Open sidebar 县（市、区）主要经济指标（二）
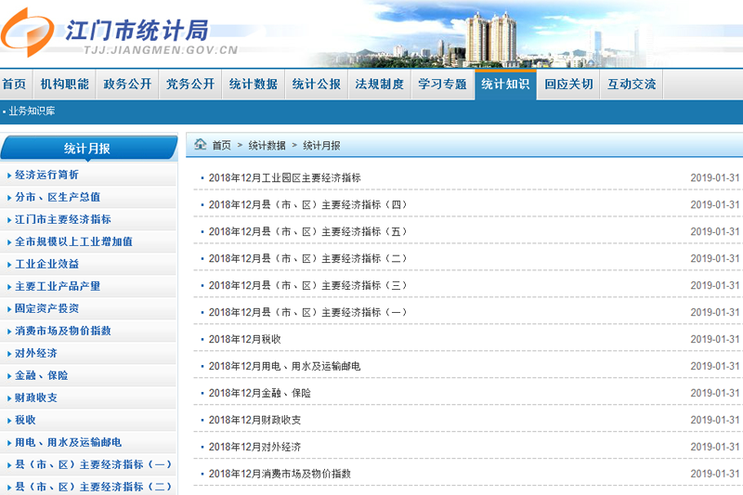This screenshot has height=495, width=743. [94, 487]
